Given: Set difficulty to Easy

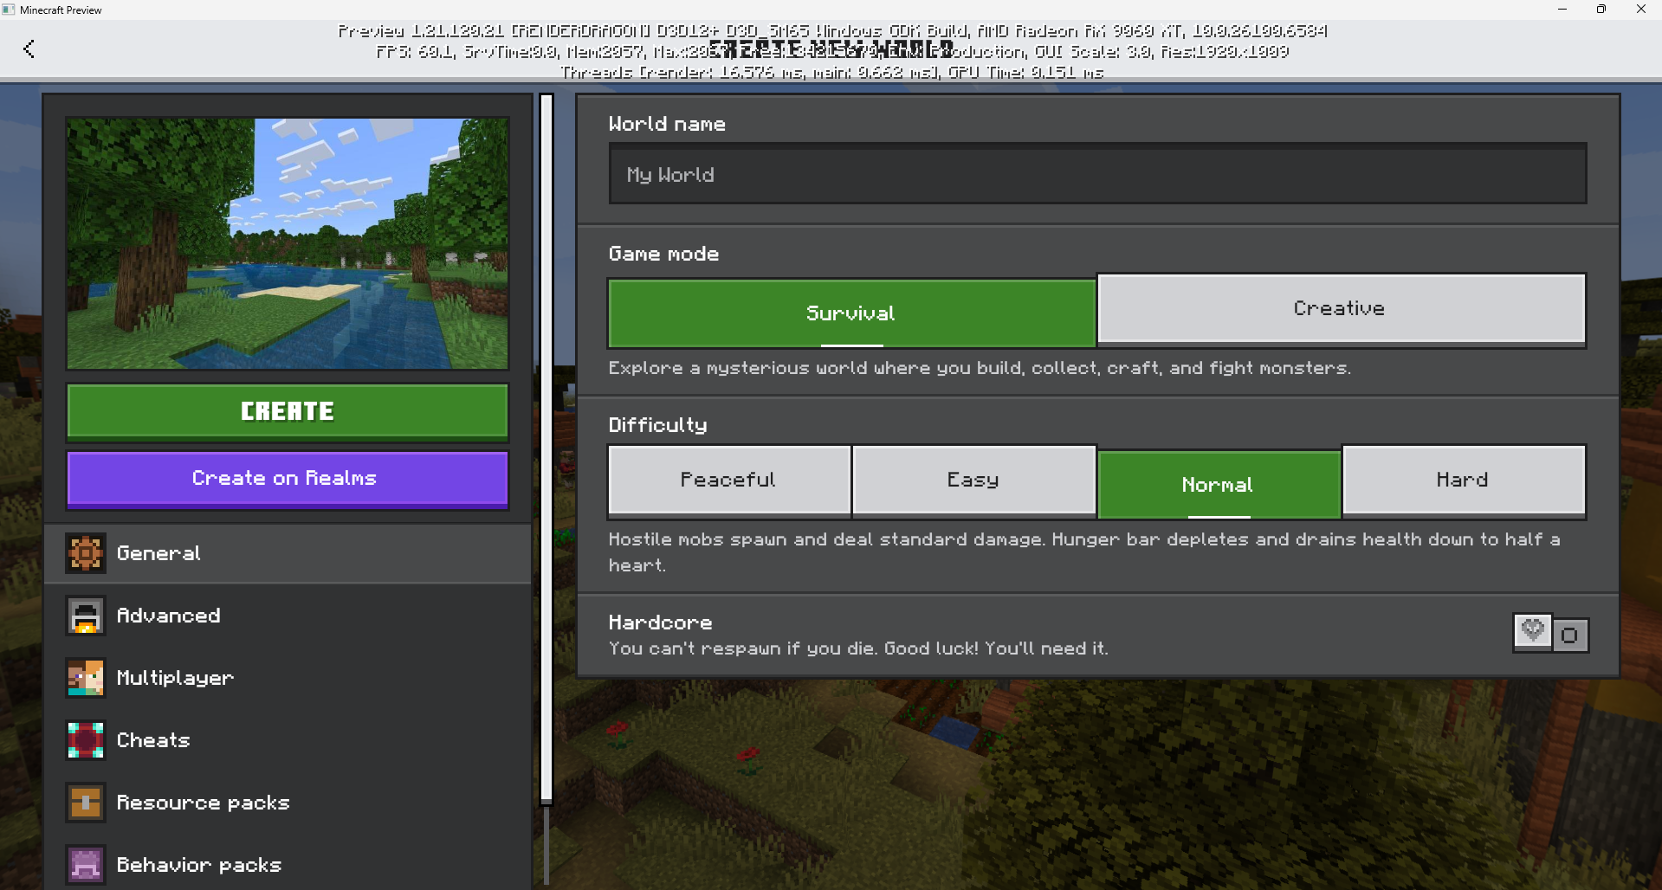Looking at the screenshot, I should pyautogui.click(x=974, y=480).
